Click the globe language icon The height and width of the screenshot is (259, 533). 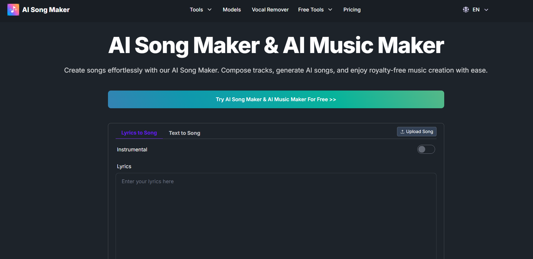click(x=466, y=10)
